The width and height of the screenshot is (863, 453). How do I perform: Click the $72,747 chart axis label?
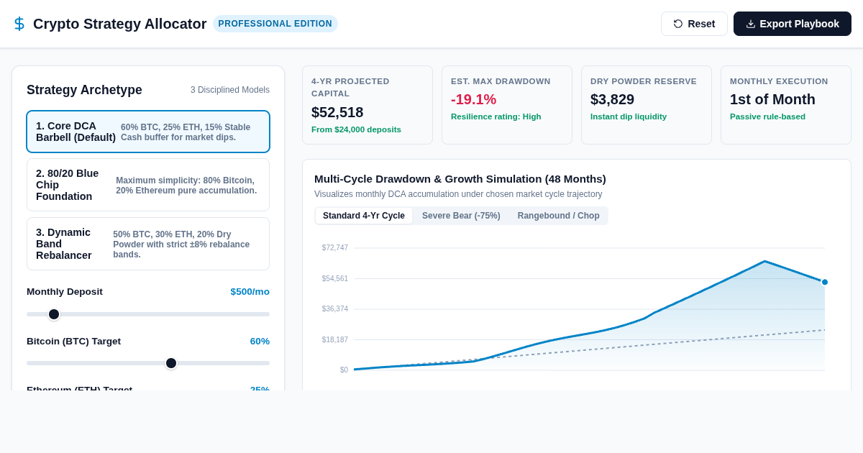[335, 248]
